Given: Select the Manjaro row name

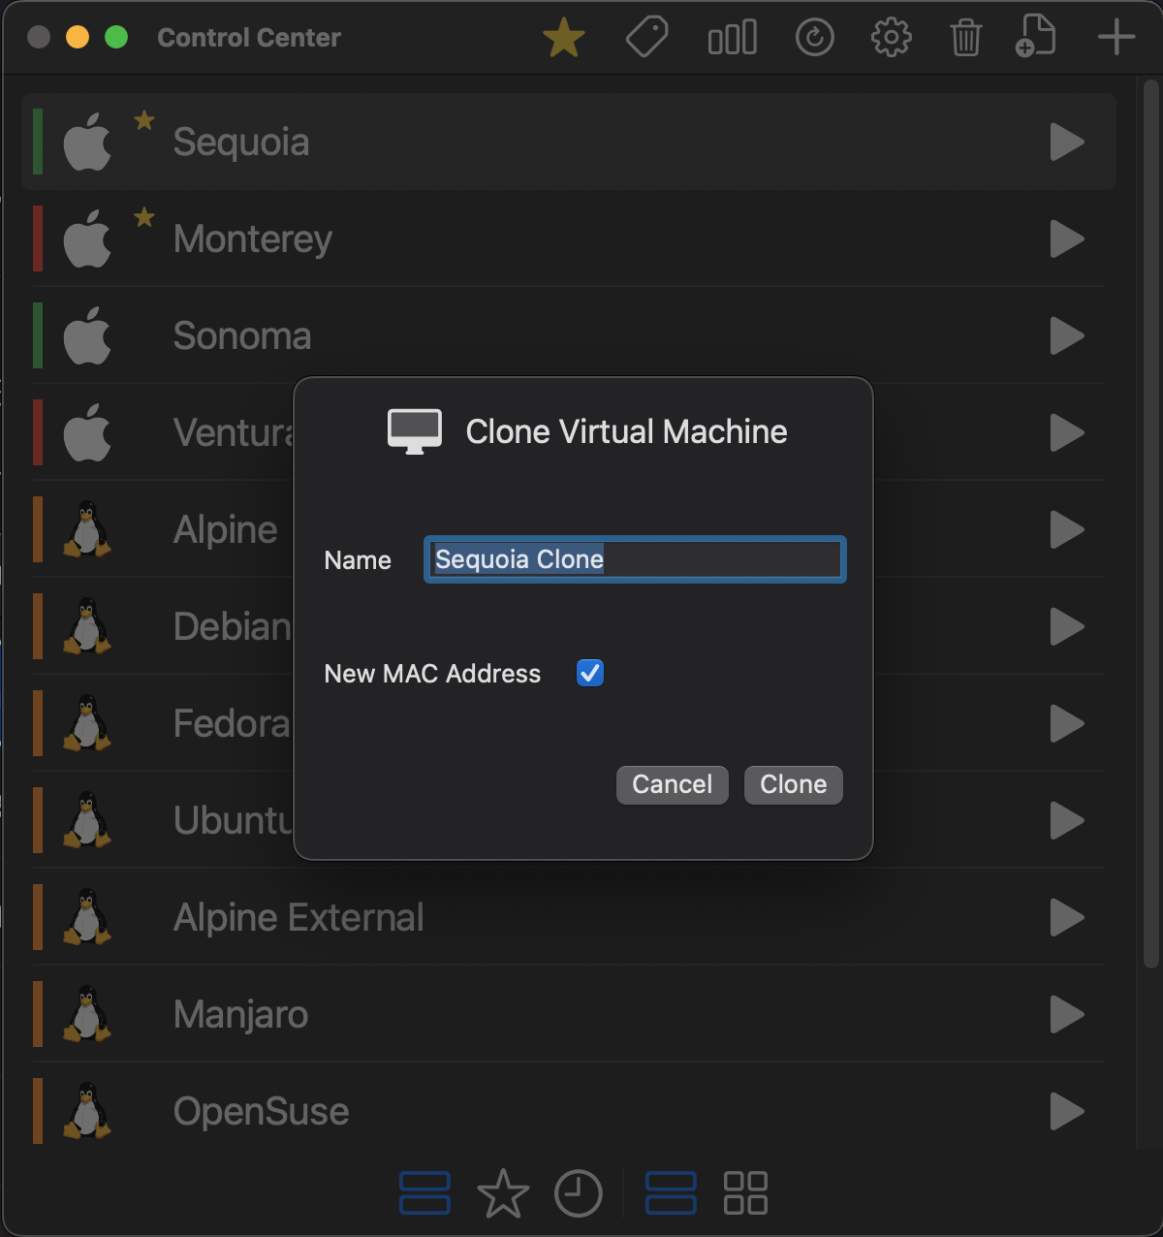Looking at the screenshot, I should tap(240, 1015).
